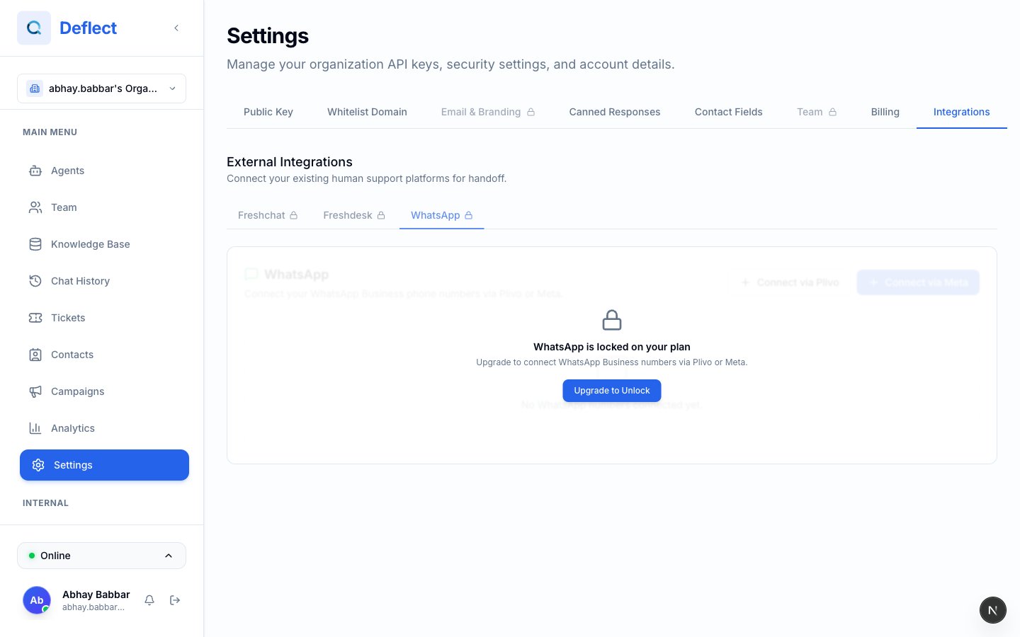The height and width of the screenshot is (637, 1020).
Task: Switch to Billing tab
Action: [x=885, y=112]
